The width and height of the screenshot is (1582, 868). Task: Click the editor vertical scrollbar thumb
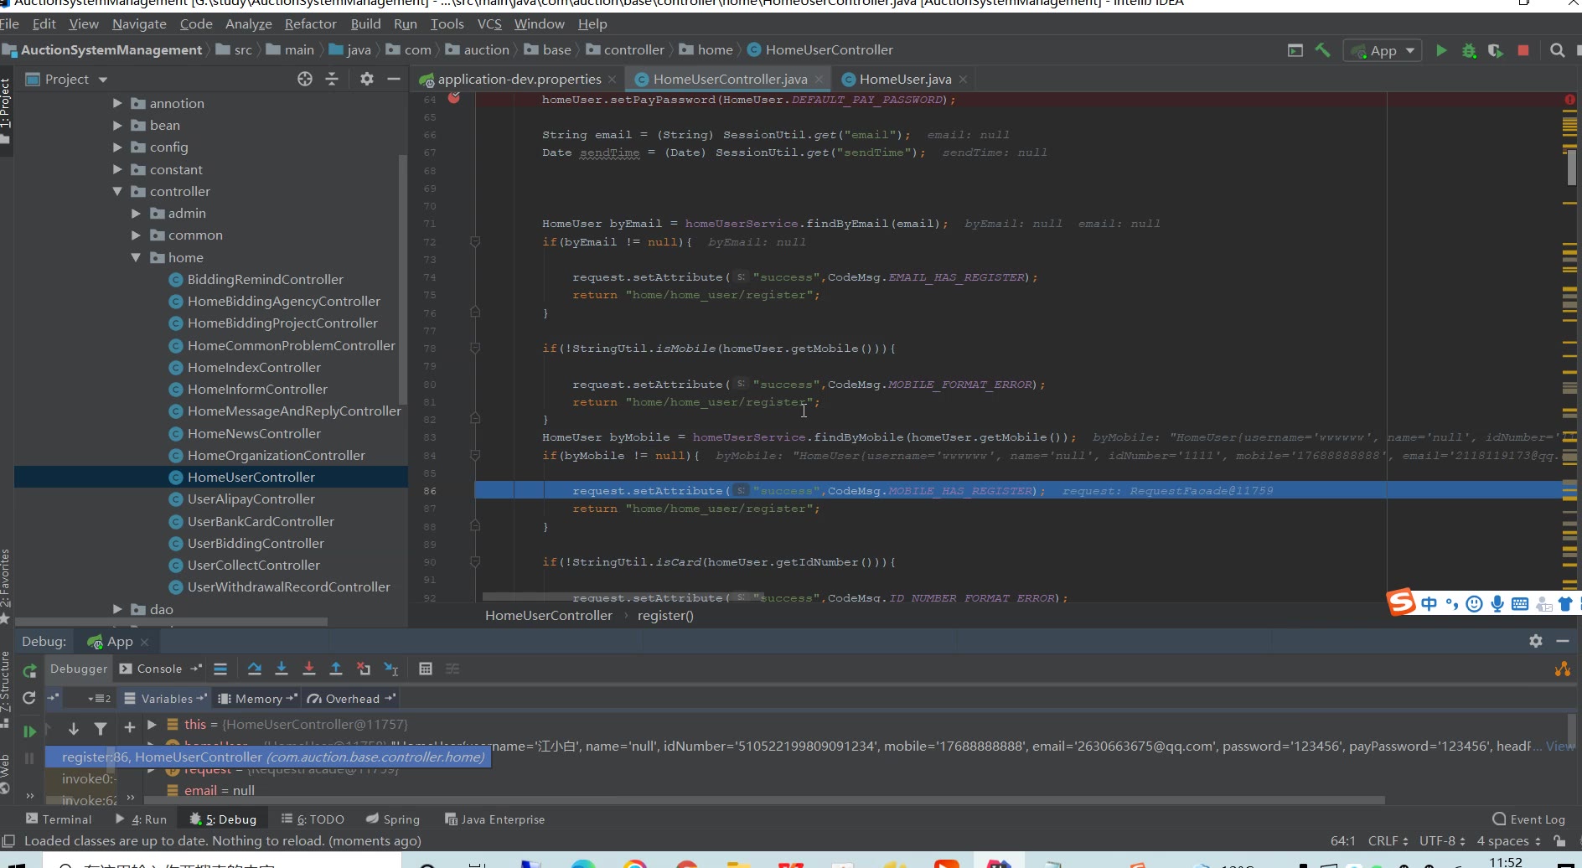1571,168
